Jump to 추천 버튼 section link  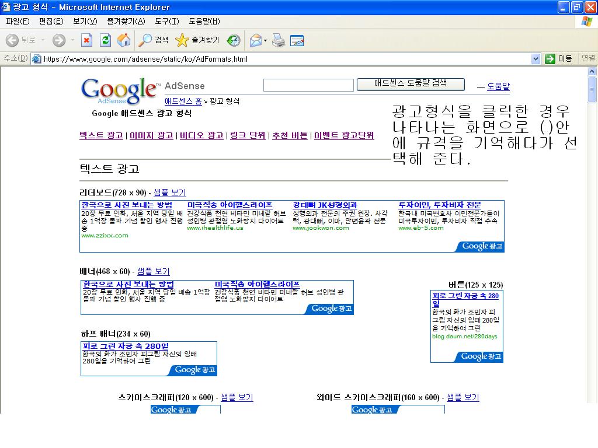pyautogui.click(x=290, y=135)
